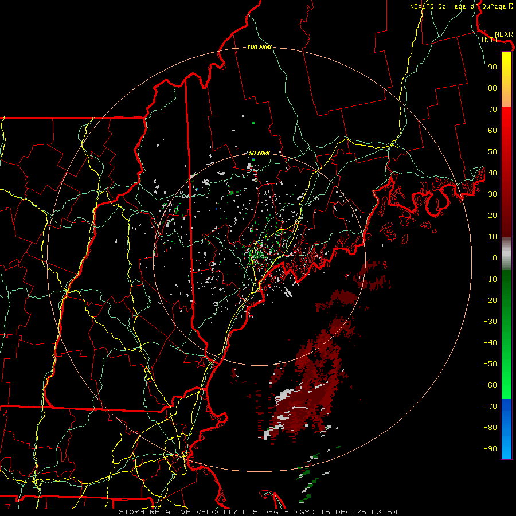Click the 30 value on velocity scale
The width and height of the screenshot is (516, 516).
pyautogui.click(x=492, y=194)
